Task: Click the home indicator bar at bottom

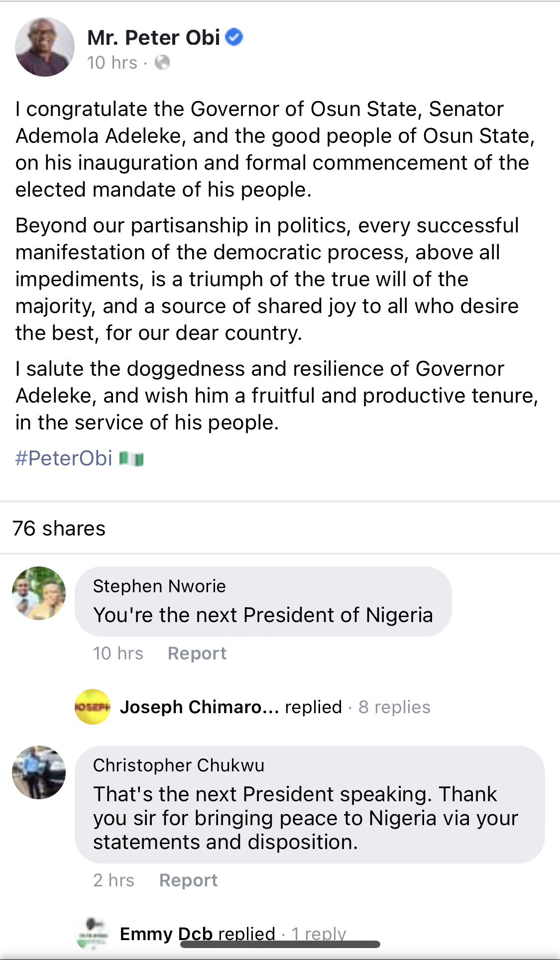Action: point(280,944)
